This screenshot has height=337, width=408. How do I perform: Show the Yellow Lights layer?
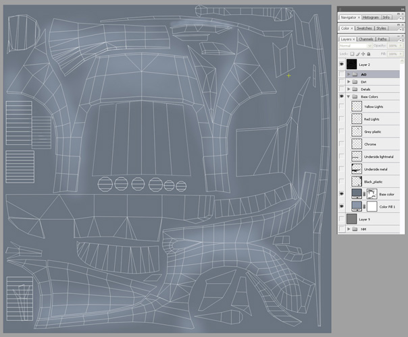click(x=342, y=106)
